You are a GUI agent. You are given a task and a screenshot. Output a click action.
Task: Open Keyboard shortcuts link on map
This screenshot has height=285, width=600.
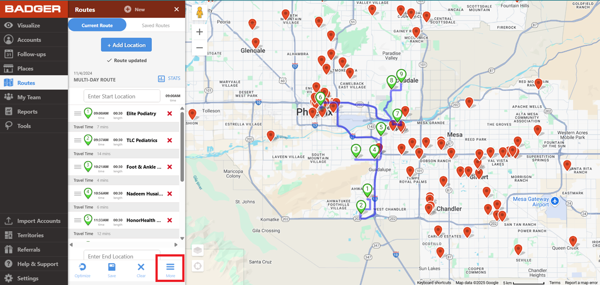tap(434, 282)
